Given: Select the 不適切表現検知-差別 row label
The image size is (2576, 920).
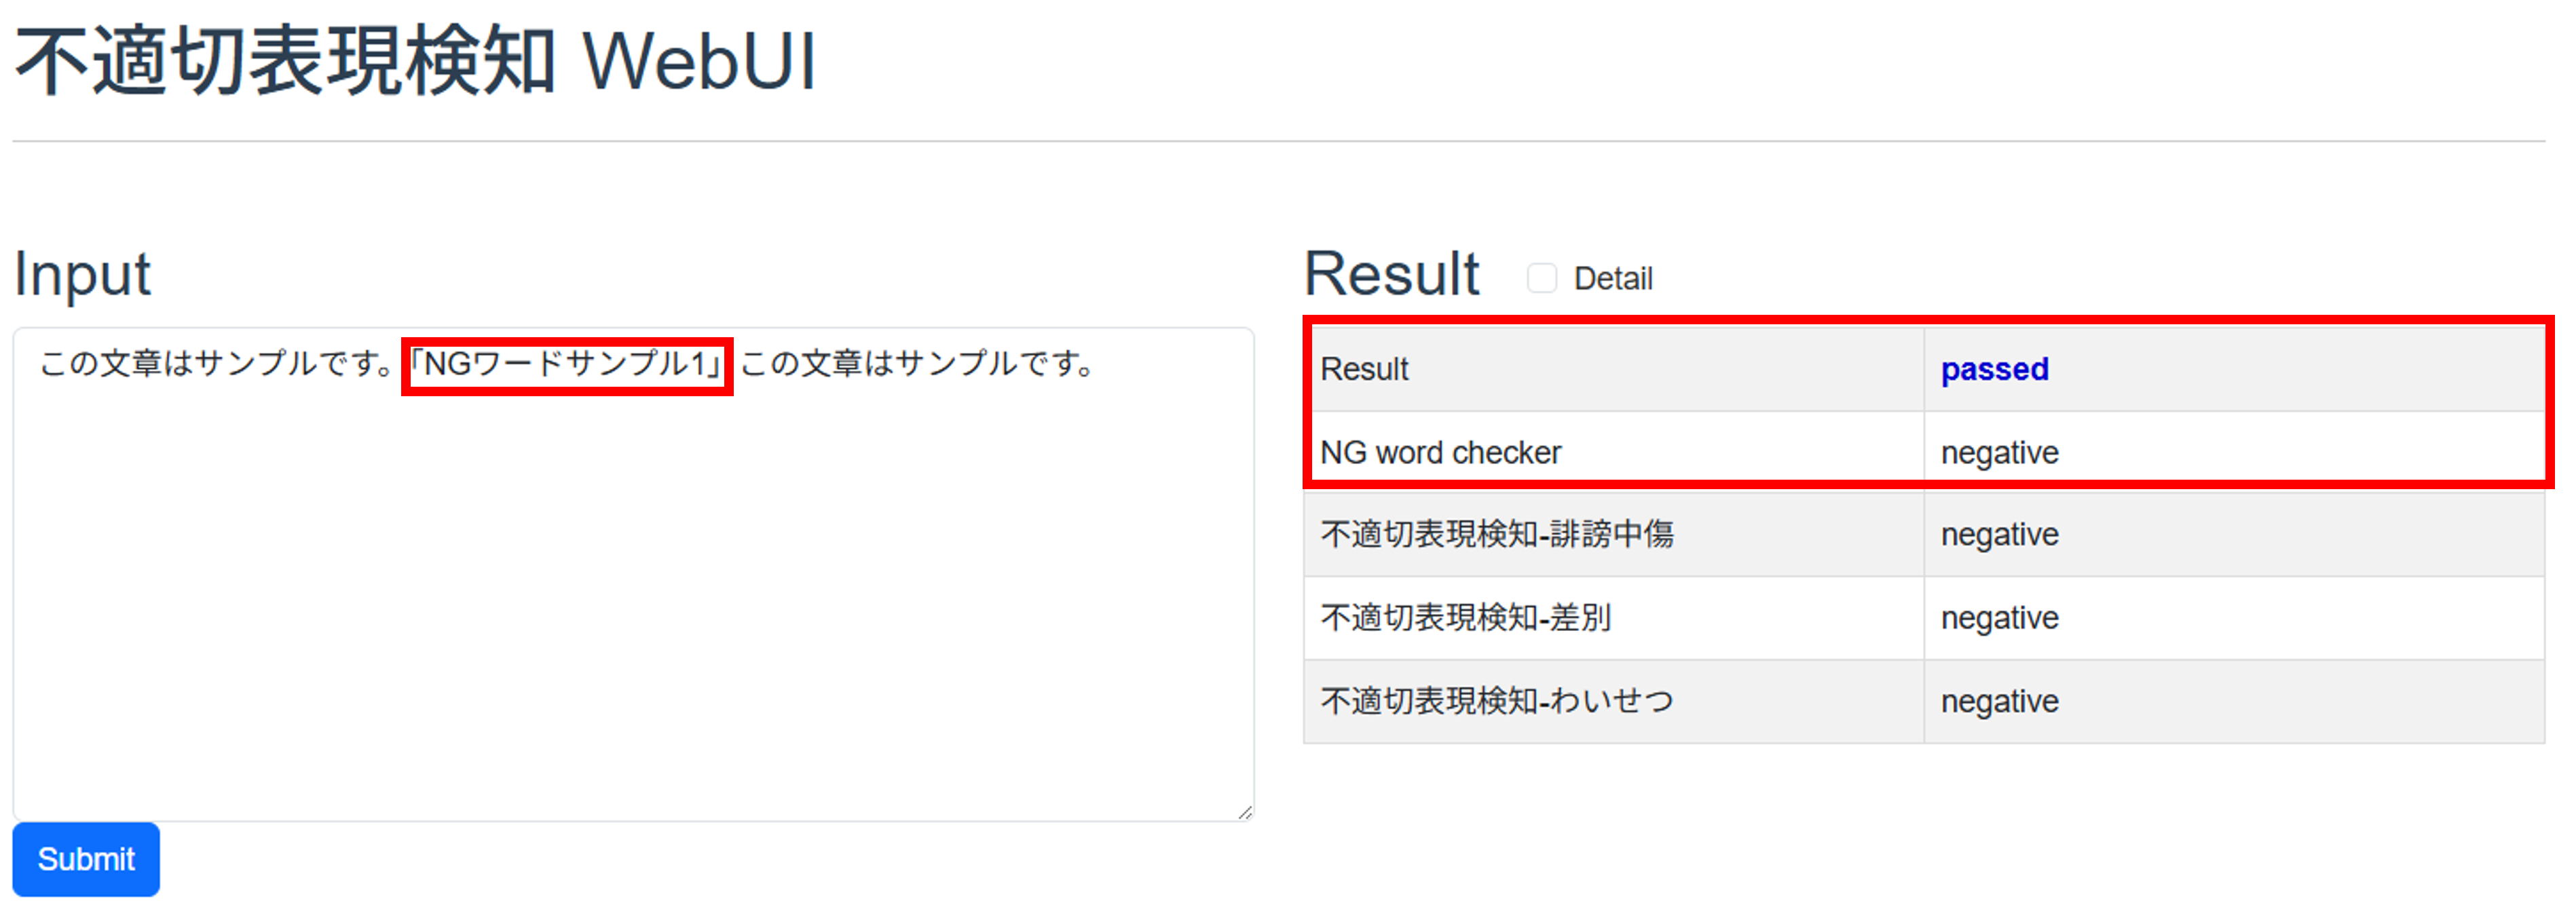Looking at the screenshot, I should click(1465, 618).
